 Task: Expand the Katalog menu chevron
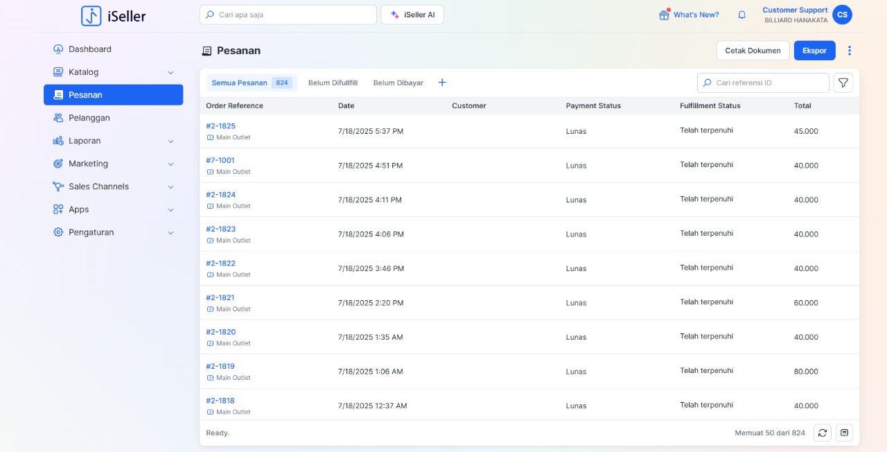[170, 72]
